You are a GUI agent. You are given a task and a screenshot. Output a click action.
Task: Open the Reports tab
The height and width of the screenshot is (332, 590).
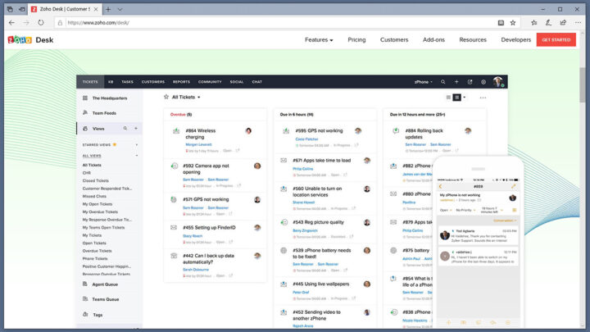181,82
